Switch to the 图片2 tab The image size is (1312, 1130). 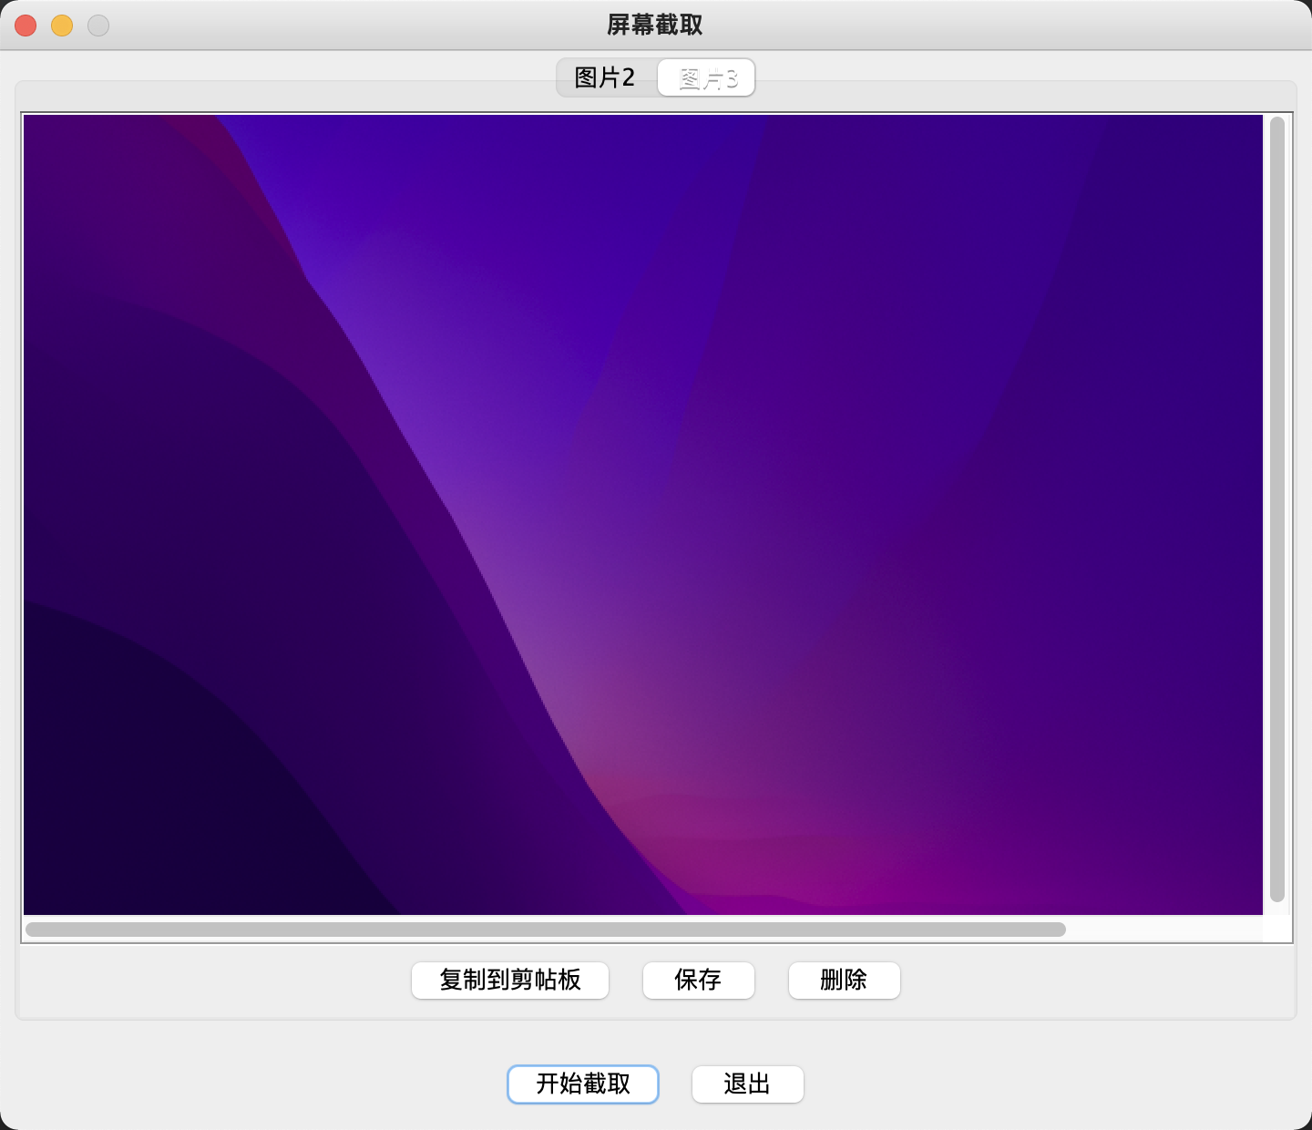pyautogui.click(x=605, y=77)
